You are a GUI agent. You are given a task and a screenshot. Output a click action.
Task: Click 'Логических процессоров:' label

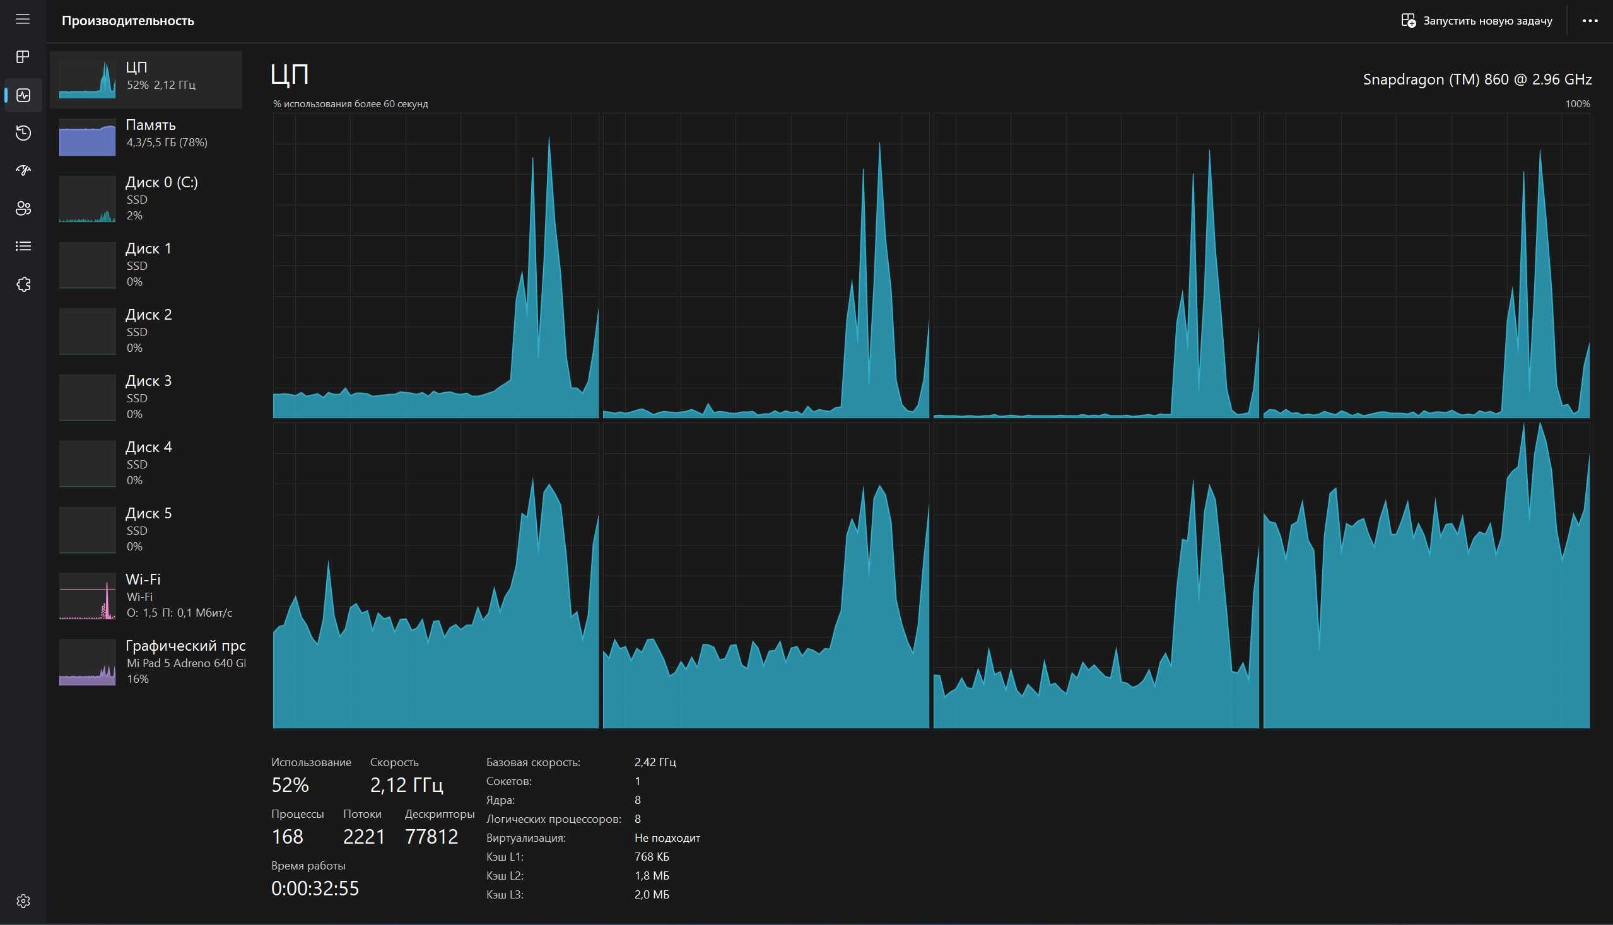coord(554,819)
